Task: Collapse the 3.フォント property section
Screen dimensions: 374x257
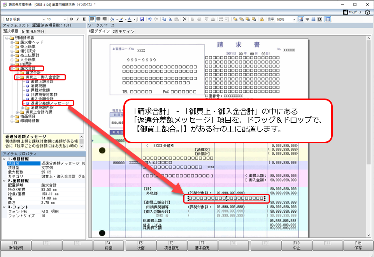Action: 4,207
